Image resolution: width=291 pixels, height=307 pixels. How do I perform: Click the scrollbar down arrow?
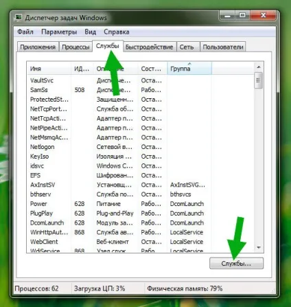tap(259, 247)
